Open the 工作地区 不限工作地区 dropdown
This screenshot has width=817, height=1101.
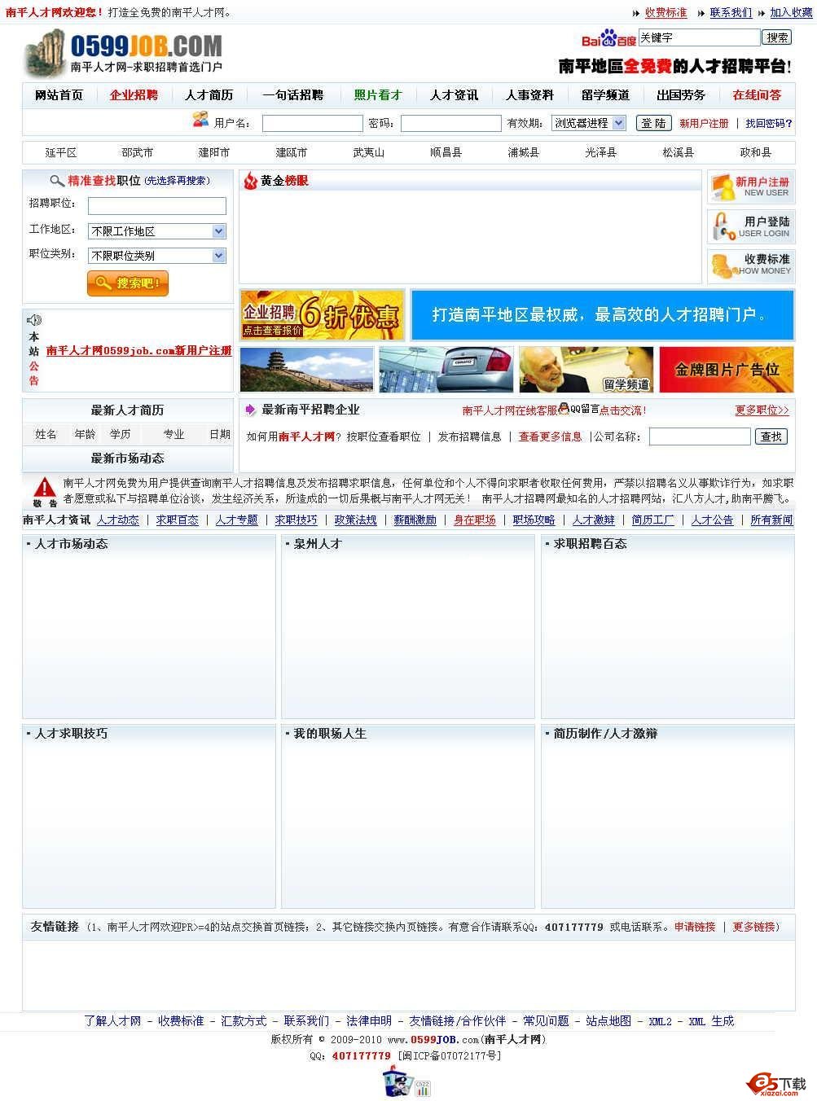(x=157, y=231)
